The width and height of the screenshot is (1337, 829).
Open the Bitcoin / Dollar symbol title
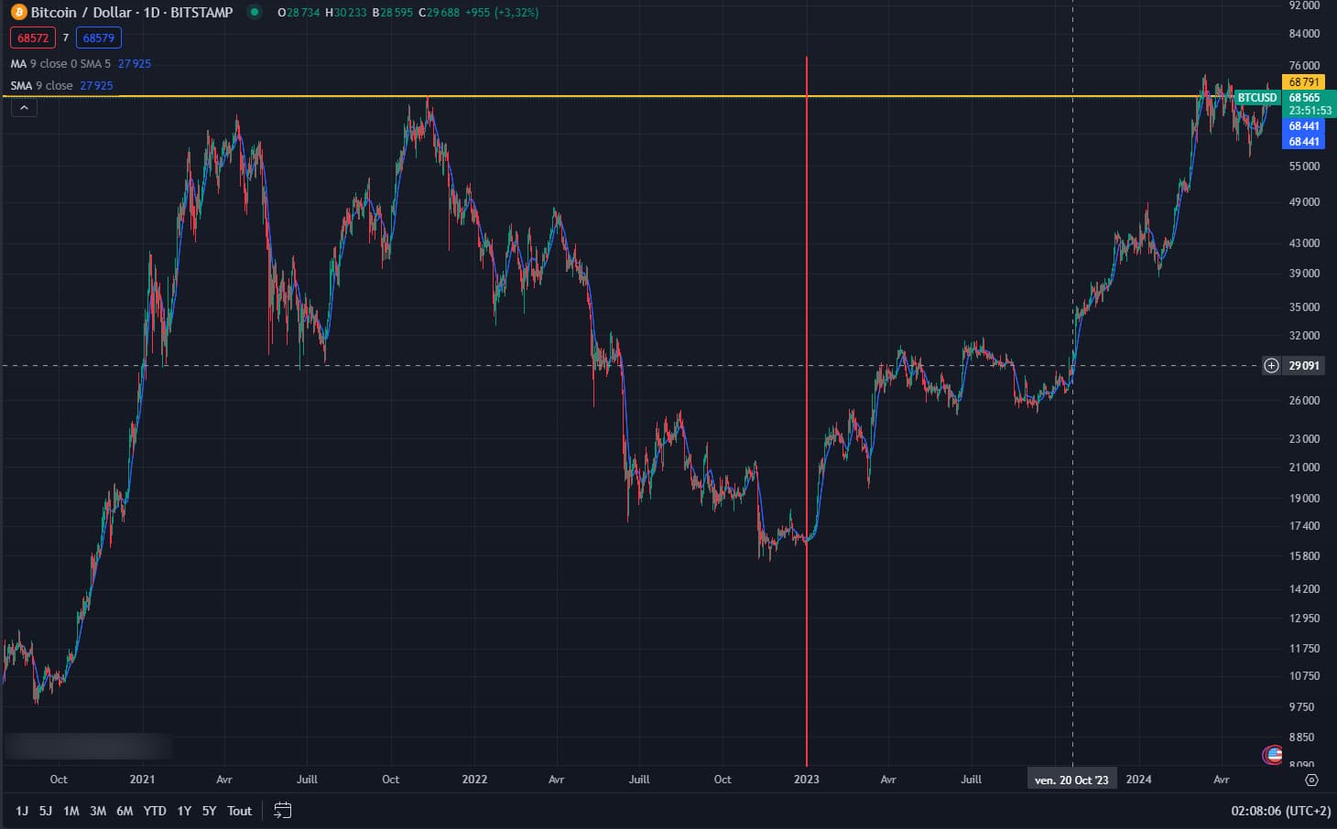point(131,13)
